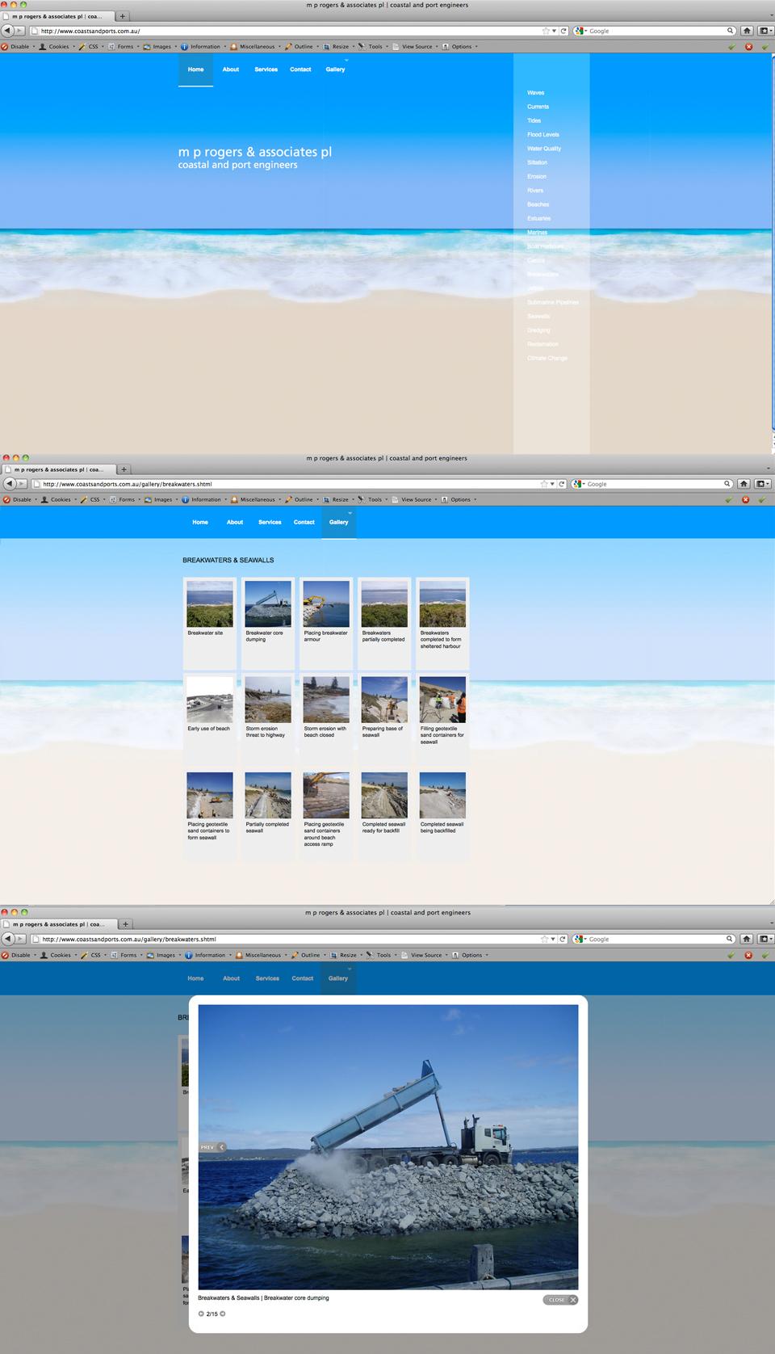The image size is (775, 1354).
Task: Reload the page in the homepage window
Action: click(563, 31)
